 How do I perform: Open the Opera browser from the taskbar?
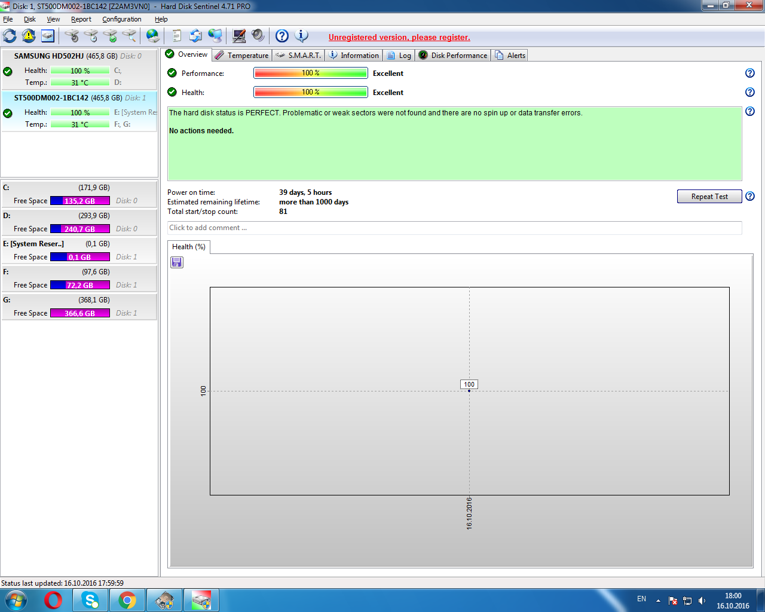click(53, 600)
